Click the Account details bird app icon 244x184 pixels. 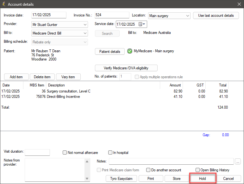pyautogui.click(x=3, y=4)
